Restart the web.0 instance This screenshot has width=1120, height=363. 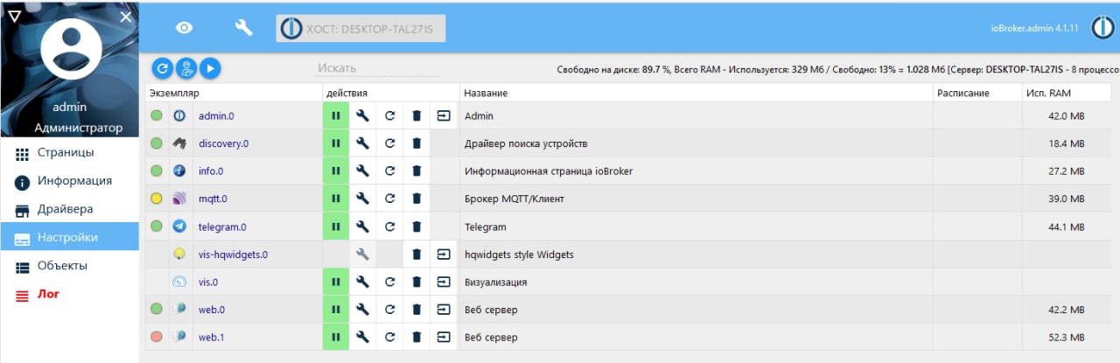(389, 310)
